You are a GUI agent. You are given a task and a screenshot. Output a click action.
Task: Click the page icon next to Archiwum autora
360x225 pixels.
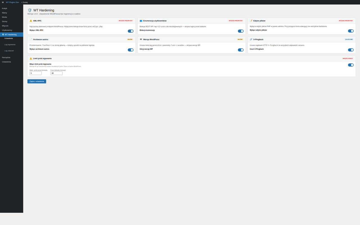coord(31,39)
